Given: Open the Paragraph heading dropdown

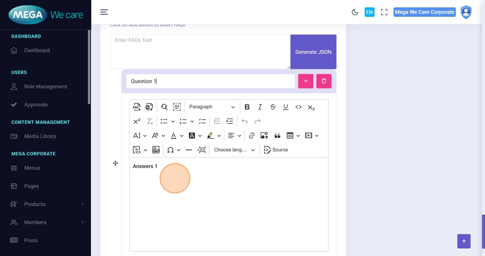Looking at the screenshot, I should pos(212,107).
